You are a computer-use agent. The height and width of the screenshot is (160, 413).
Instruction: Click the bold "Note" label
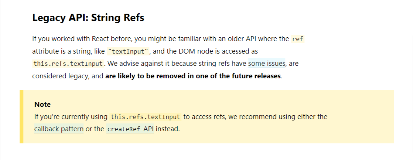click(x=42, y=104)
